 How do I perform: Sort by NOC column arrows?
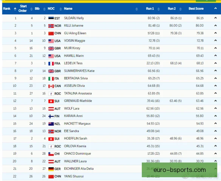coord(61,9)
